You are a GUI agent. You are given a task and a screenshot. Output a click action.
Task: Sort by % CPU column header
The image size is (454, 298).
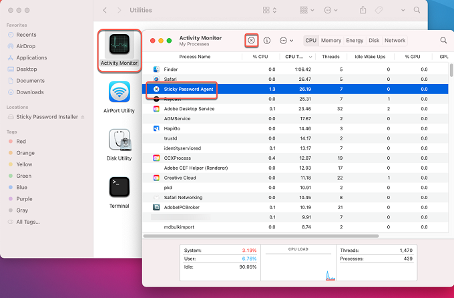point(260,57)
